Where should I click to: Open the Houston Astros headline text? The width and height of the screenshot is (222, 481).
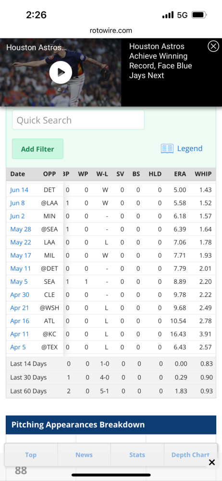tap(160, 61)
